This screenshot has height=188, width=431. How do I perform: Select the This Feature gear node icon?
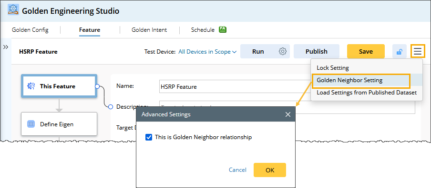click(31, 86)
